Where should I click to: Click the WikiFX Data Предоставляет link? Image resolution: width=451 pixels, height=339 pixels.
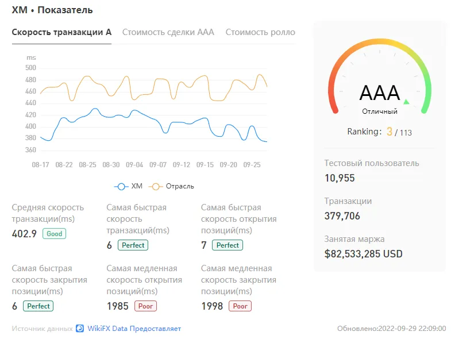[x=134, y=328]
